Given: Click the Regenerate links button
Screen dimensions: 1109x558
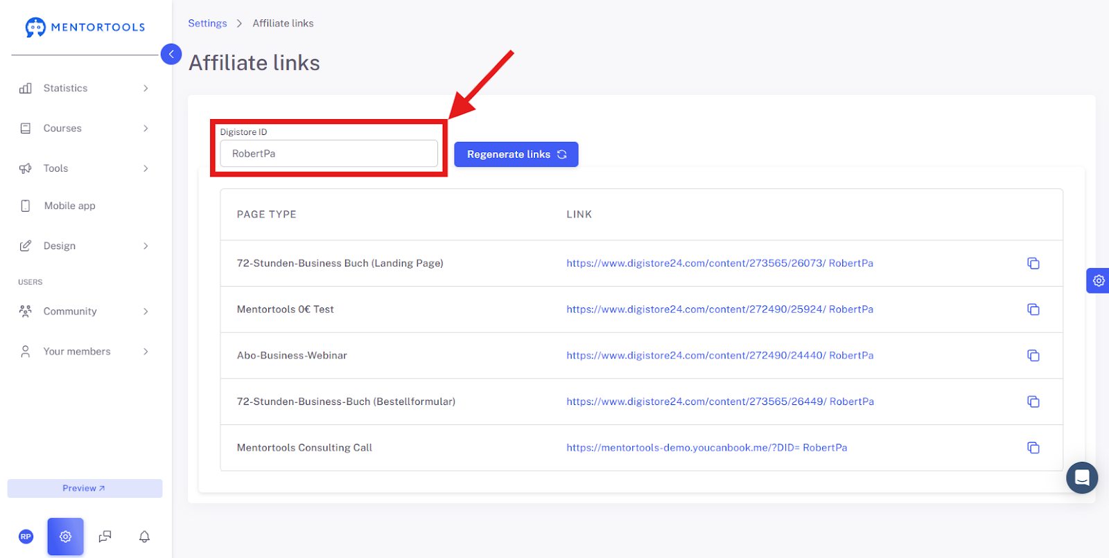Looking at the screenshot, I should (x=516, y=154).
